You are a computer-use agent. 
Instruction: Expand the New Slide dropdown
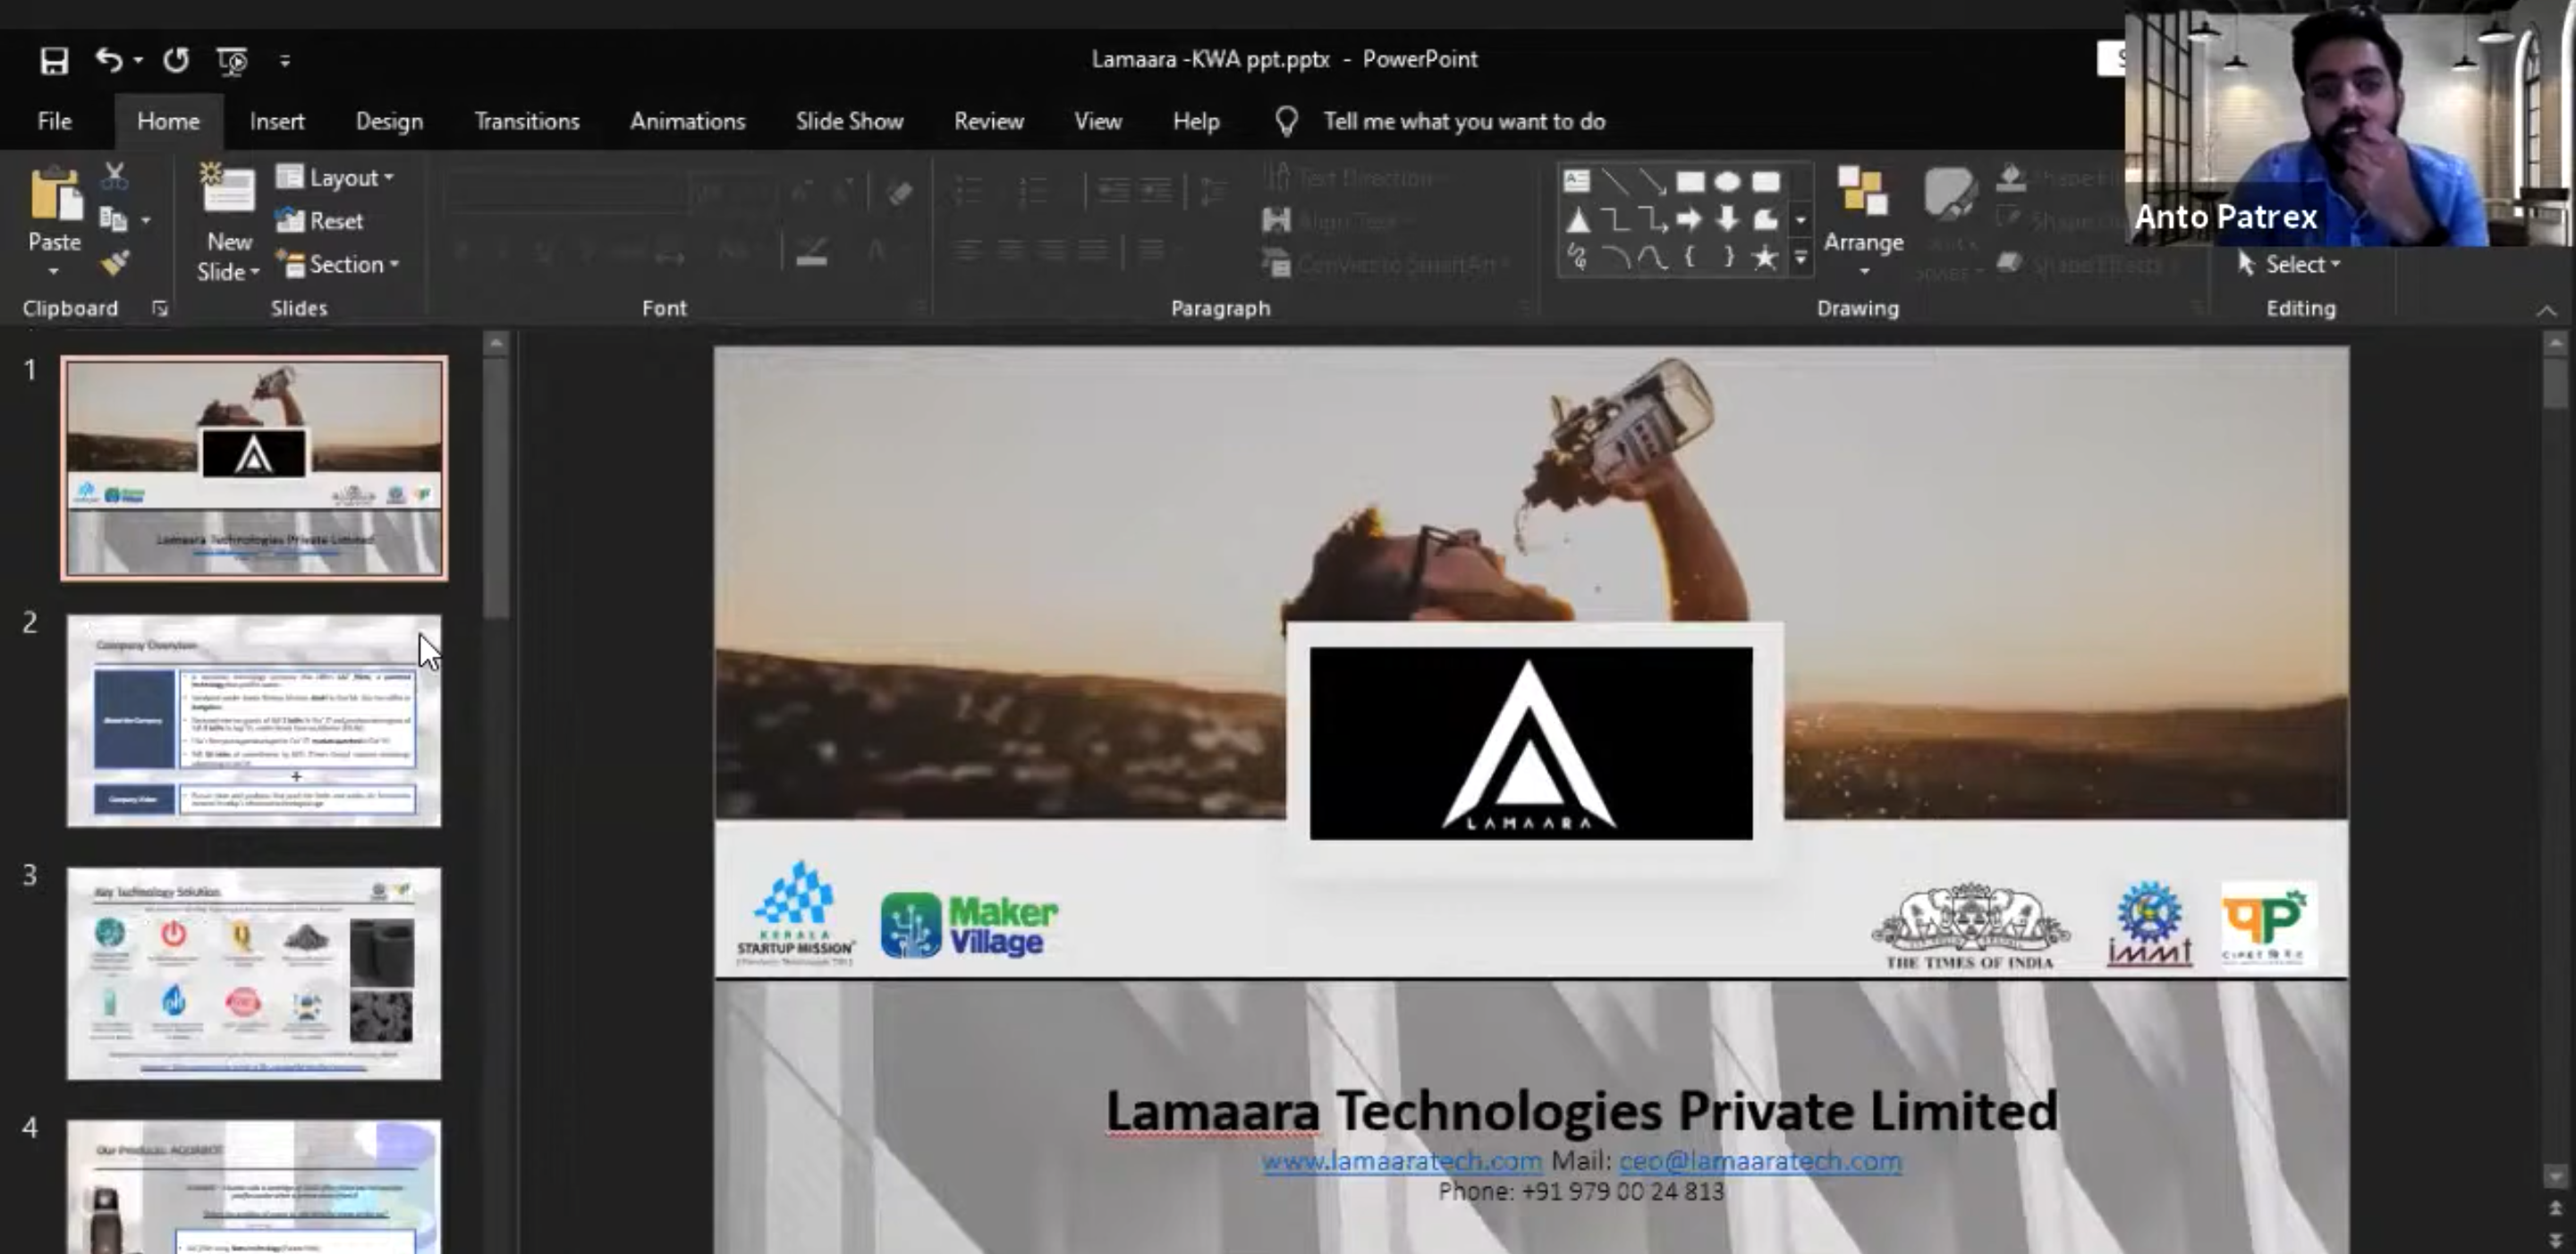pos(228,271)
